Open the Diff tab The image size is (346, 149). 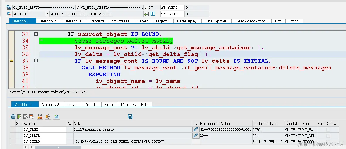tap(278, 21)
